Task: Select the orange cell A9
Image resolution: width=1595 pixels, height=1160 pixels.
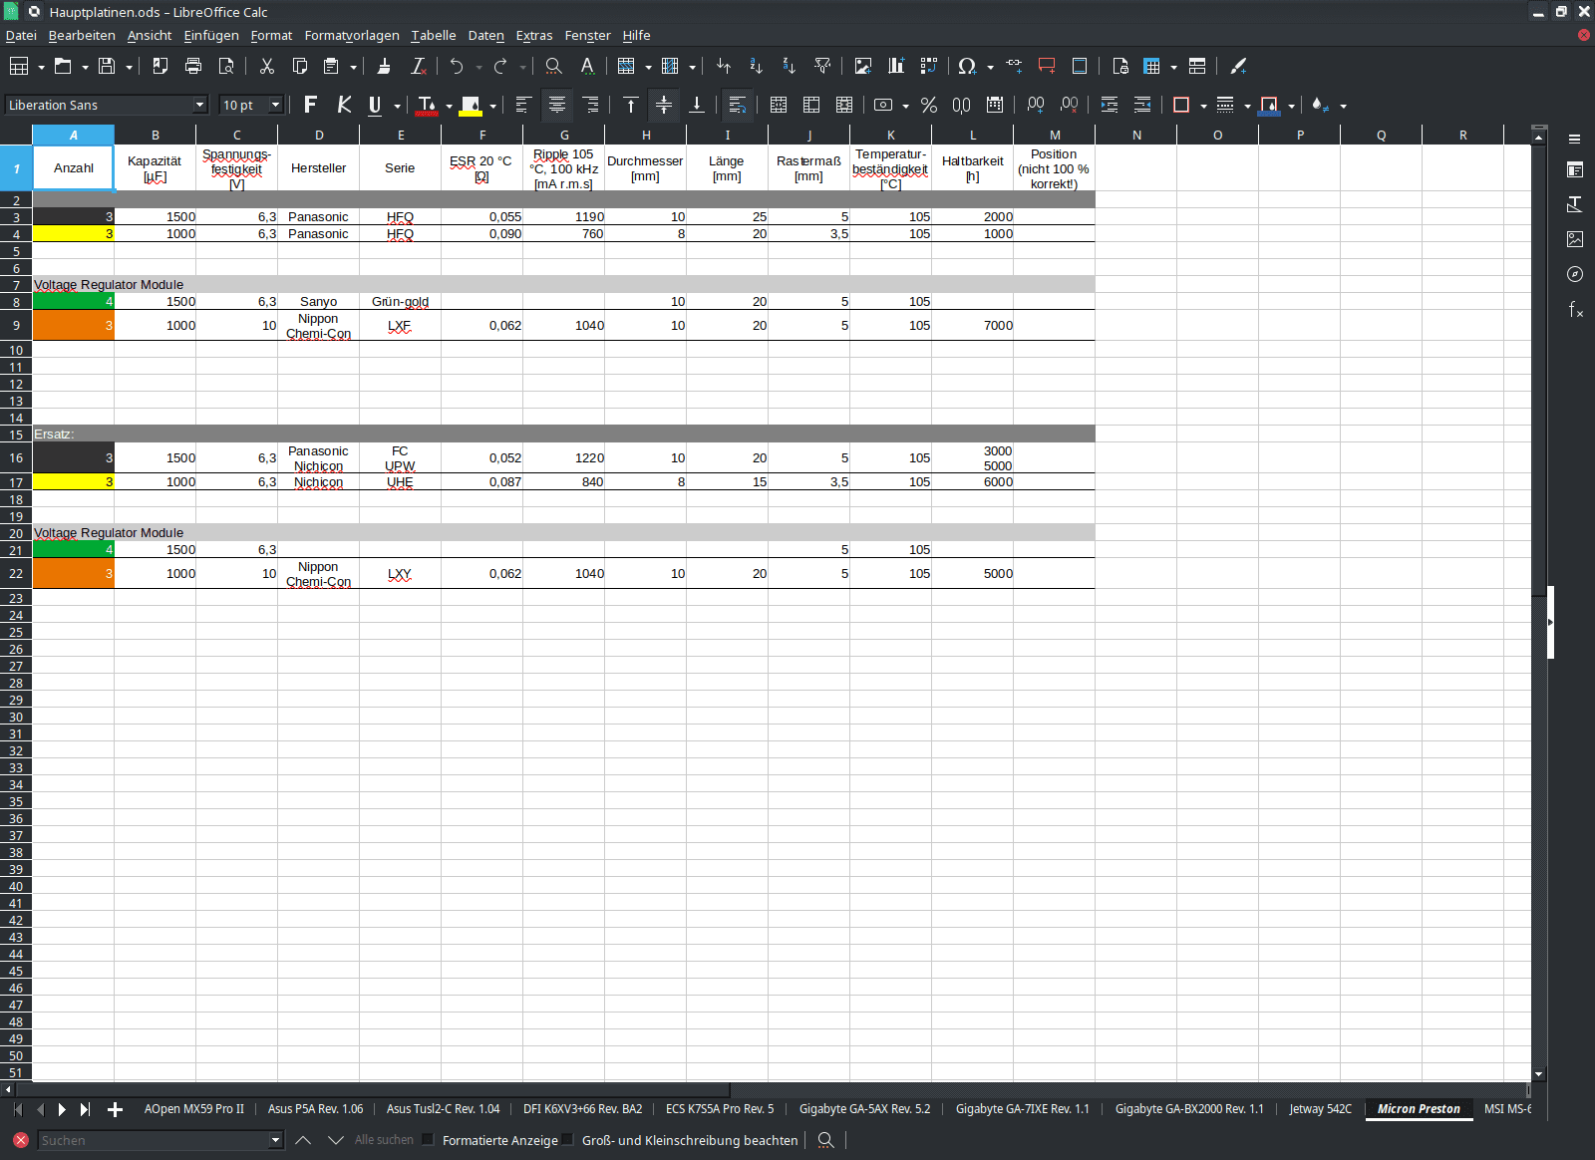Action: pyautogui.click(x=74, y=325)
